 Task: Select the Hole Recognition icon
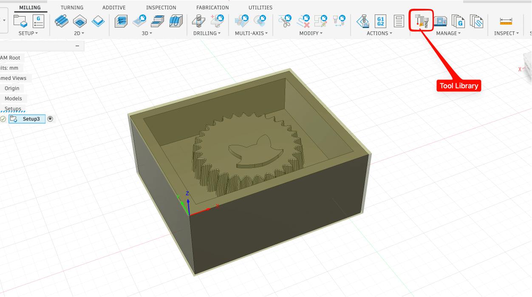[x=217, y=21]
